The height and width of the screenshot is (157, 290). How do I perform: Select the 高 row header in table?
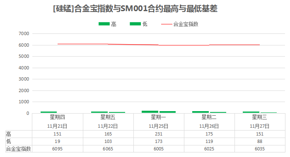9,134
